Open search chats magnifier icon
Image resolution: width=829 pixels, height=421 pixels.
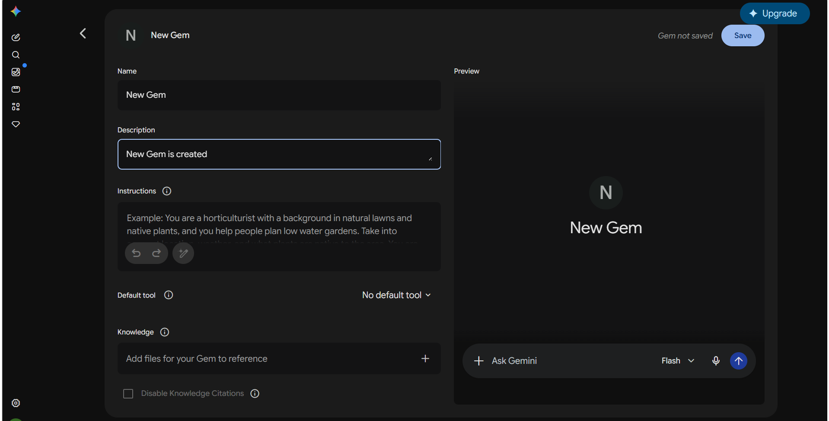[16, 55]
